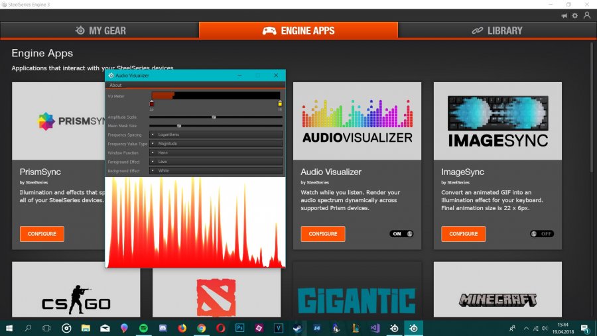Viewport: 597px width, 336px height.
Task: Open the Window Function dropdown
Action: pyautogui.click(x=216, y=152)
